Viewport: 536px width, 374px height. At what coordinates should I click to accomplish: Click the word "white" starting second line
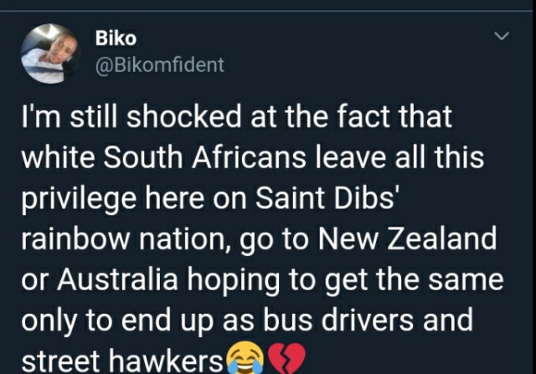click(58, 157)
